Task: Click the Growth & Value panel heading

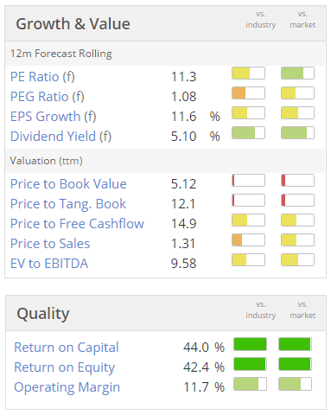Action: 73,23
